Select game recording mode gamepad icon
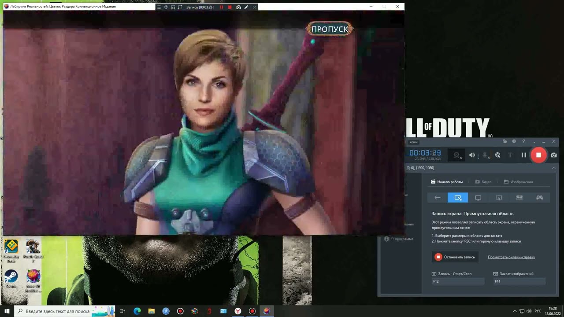Screen dimensions: 564x317 tap(539, 198)
